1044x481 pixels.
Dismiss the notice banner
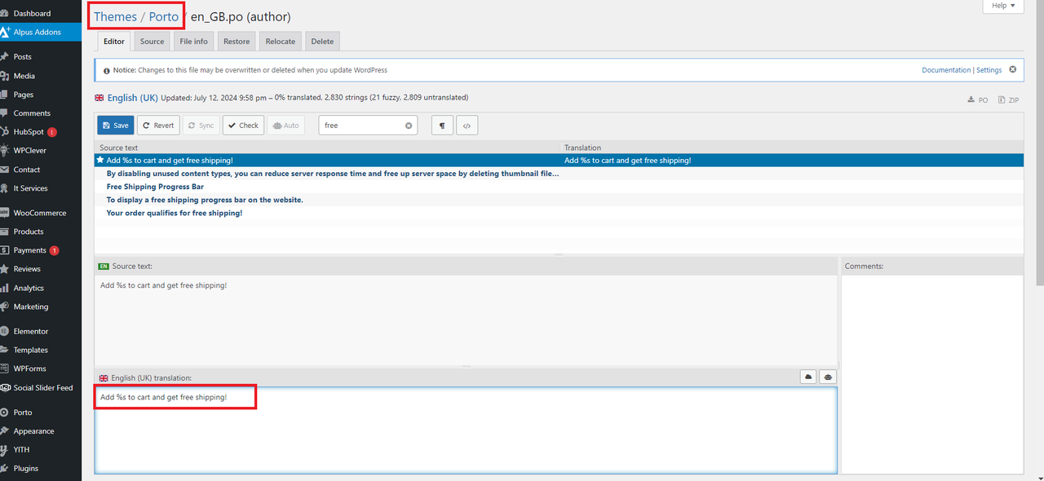click(x=1013, y=69)
